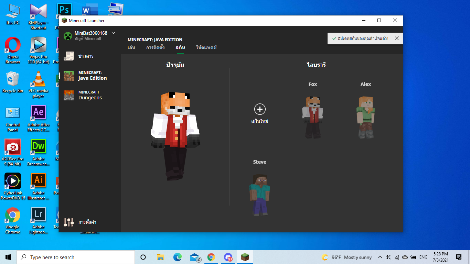The width and height of the screenshot is (470, 264).
Task: Click the current fox skin preview
Action: [175, 136]
